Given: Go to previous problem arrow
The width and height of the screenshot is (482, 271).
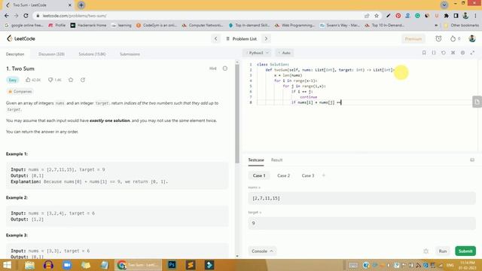Looking at the screenshot, I should 216,38.
